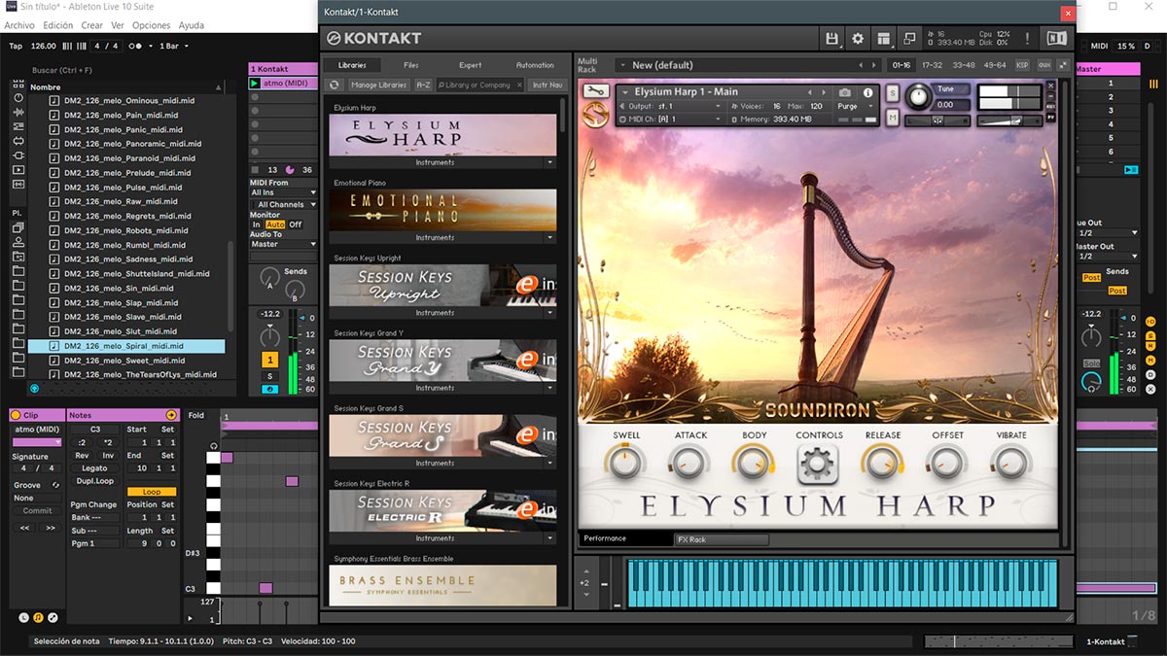
Task: Click orange arrow in Notes header
Action: (x=172, y=415)
